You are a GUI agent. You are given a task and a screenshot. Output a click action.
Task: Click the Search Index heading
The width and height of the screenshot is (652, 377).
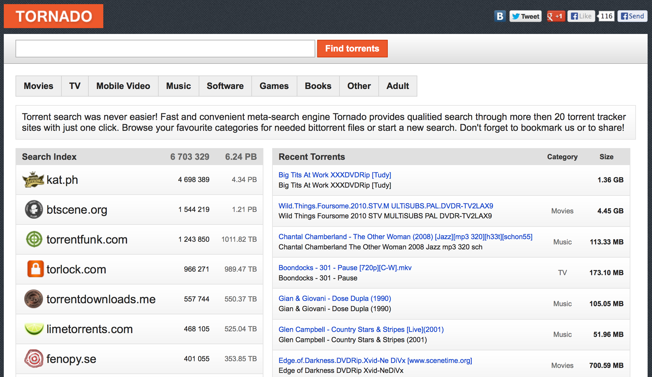tap(49, 157)
